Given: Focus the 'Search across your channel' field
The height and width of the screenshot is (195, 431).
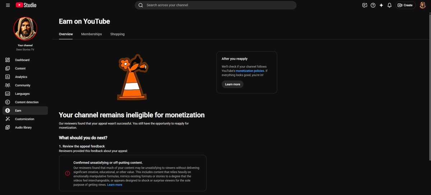Looking at the screenshot, I should click(x=215, y=5).
